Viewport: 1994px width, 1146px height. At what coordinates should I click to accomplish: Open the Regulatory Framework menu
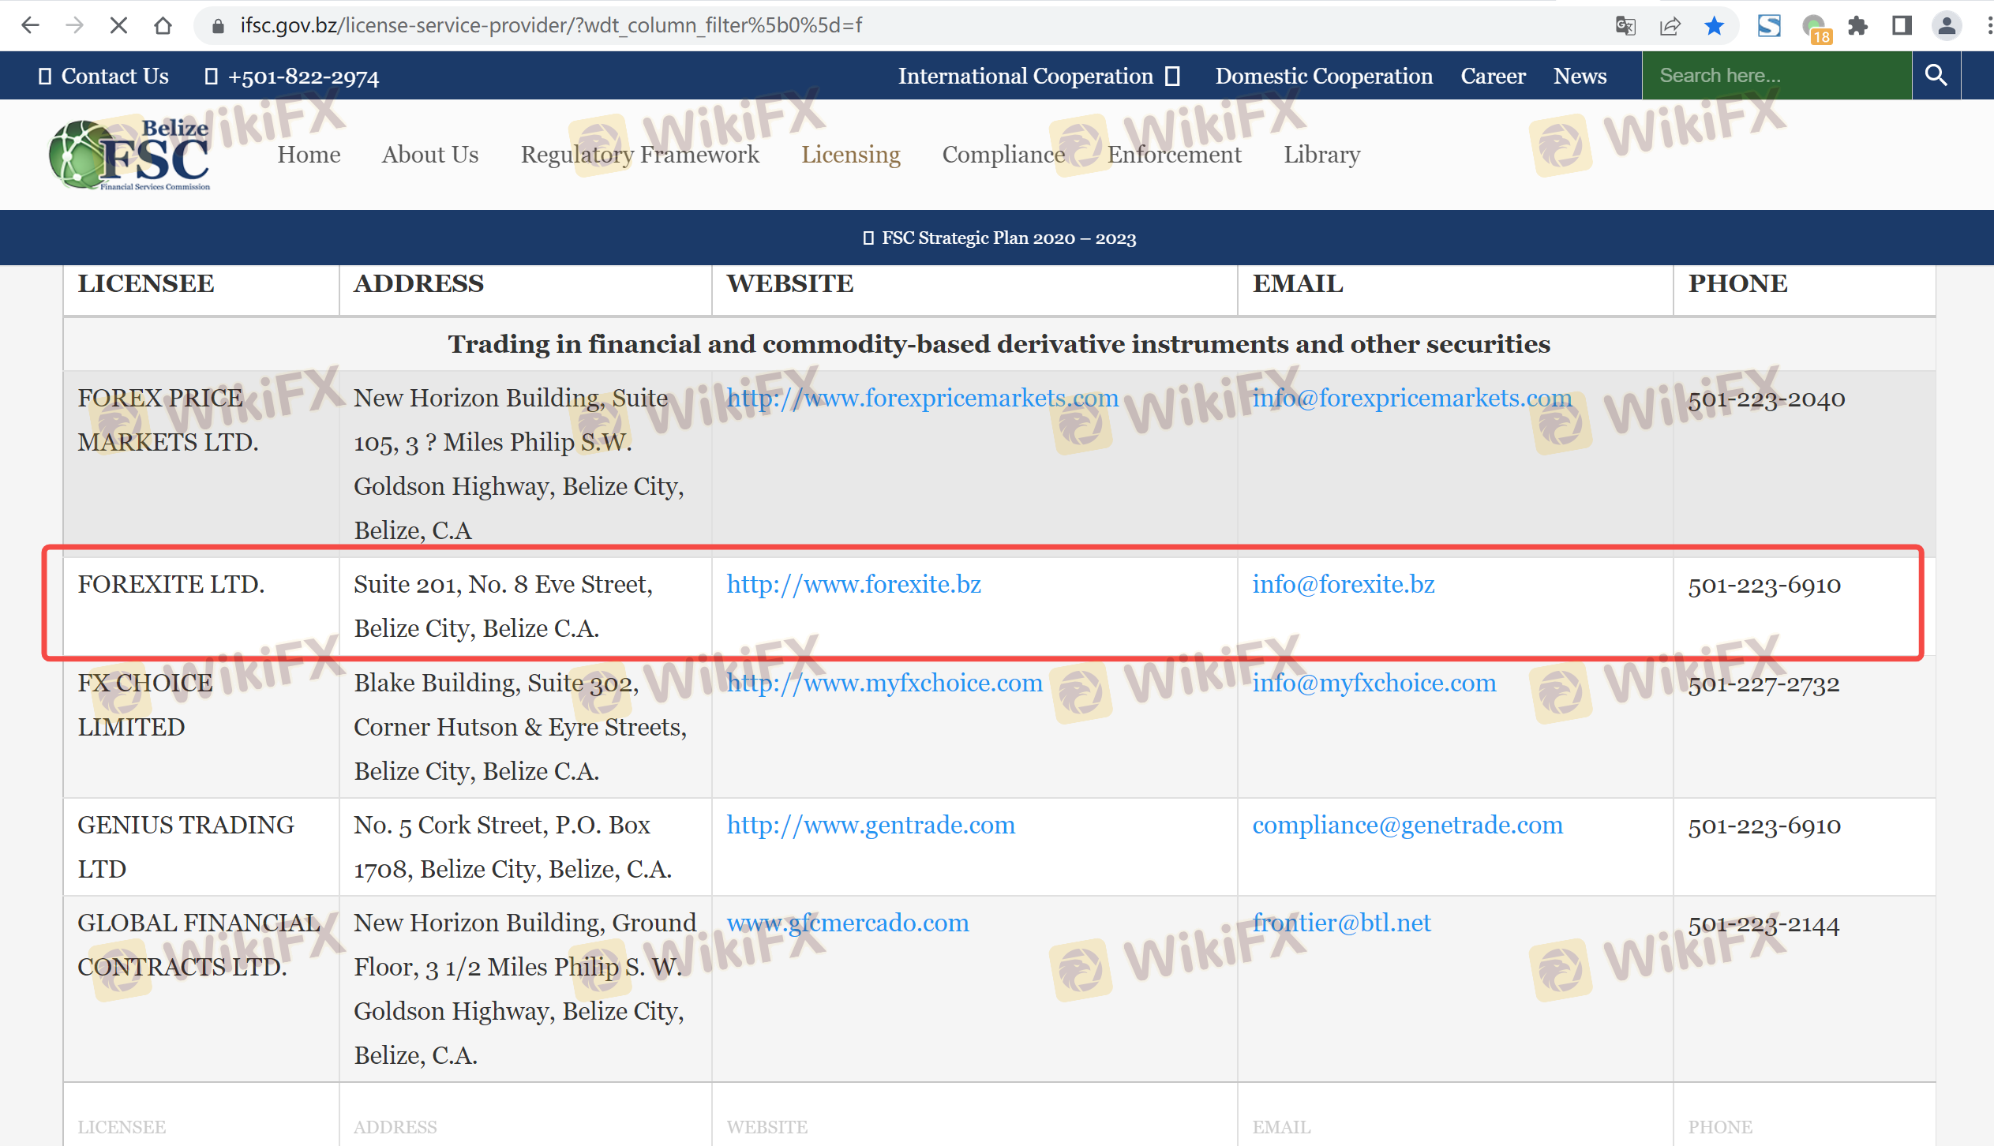[639, 155]
